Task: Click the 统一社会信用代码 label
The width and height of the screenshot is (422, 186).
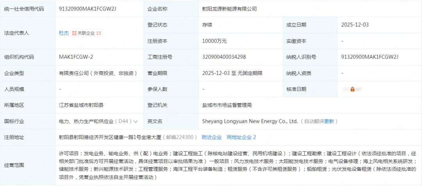Action: (24, 9)
